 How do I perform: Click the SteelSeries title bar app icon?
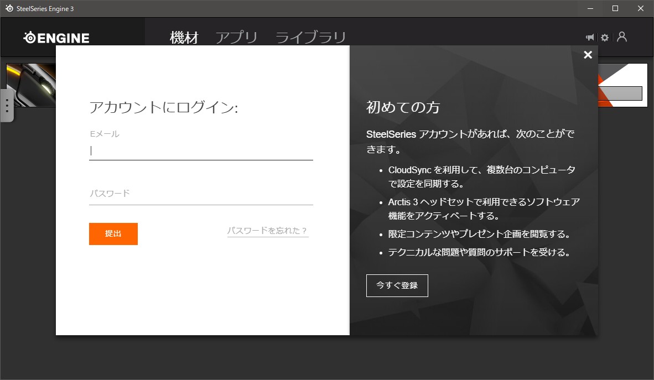(x=9, y=8)
